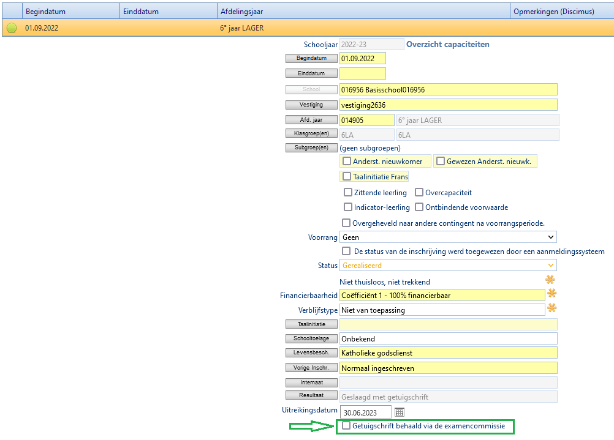Viewport: 614px width, 440px height.
Task: Click the asterisk icon beside Financierbaarheid field
Action: coord(551,293)
